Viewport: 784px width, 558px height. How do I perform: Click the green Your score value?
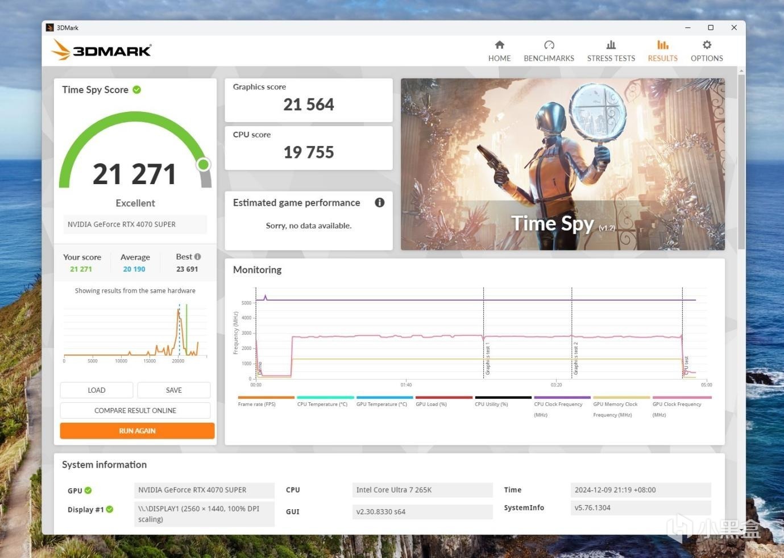81,269
